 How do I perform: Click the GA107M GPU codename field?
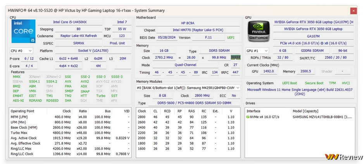click(313, 36)
